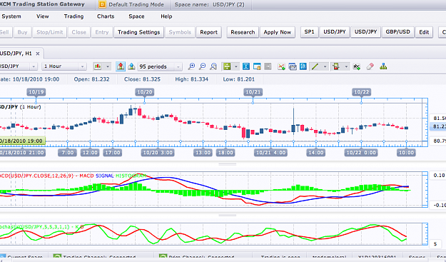
Task: Open the Trading menu
Action: pos(74,16)
